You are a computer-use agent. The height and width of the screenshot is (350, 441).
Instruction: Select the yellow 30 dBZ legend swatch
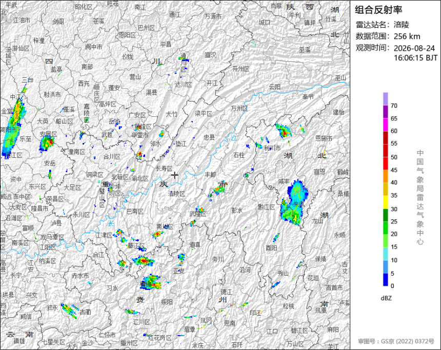pos(386,202)
